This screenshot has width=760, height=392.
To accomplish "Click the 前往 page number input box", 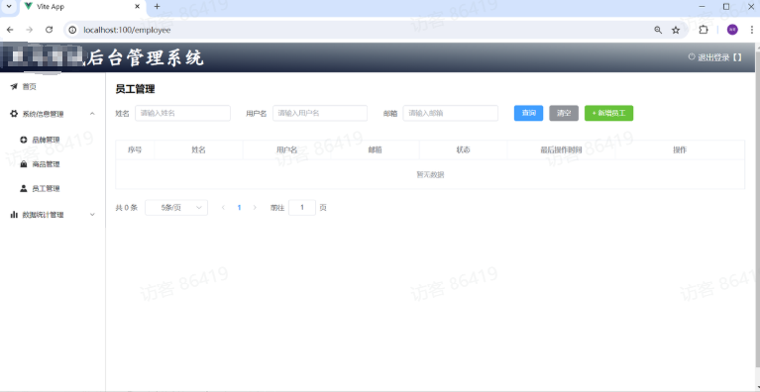I will [302, 208].
